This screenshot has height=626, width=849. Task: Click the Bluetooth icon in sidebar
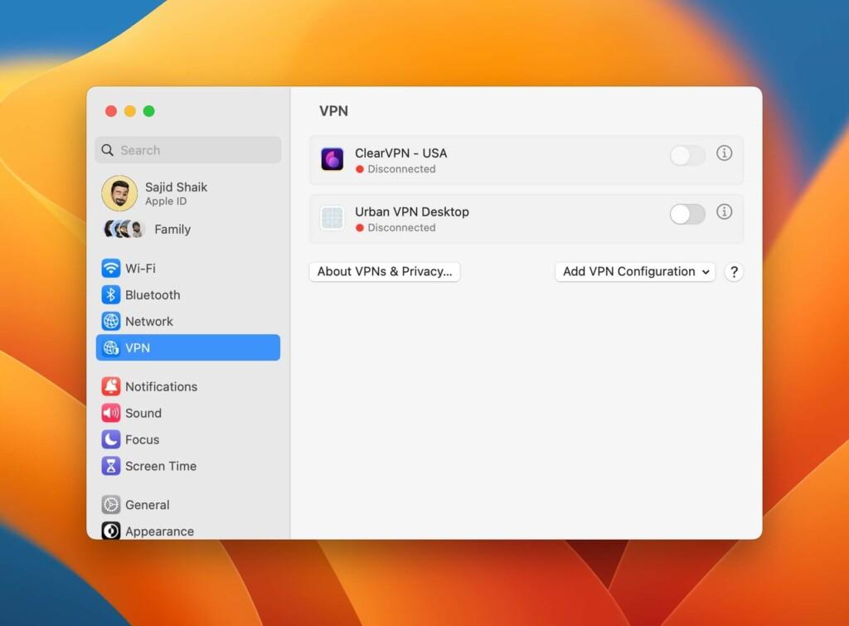coord(111,295)
